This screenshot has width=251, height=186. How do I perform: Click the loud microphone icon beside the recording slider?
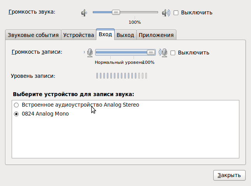(x=164, y=53)
